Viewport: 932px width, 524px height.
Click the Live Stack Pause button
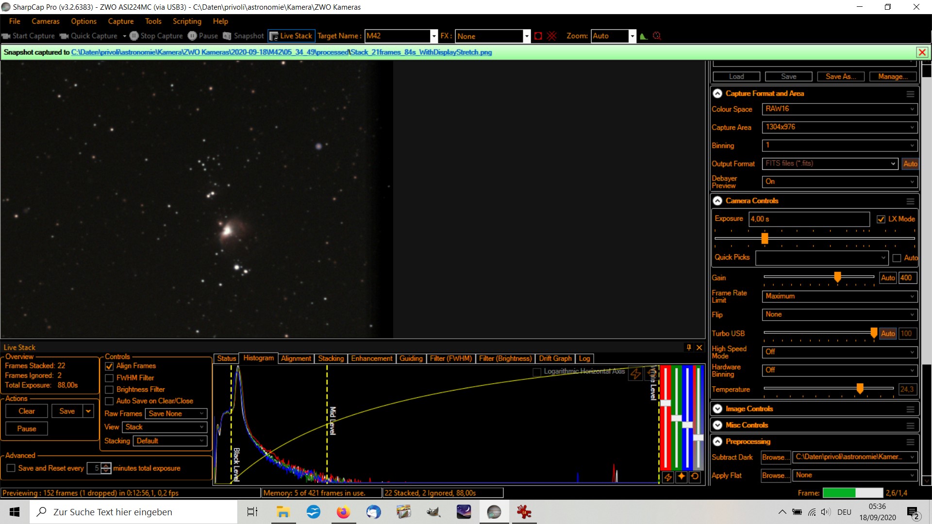27,429
